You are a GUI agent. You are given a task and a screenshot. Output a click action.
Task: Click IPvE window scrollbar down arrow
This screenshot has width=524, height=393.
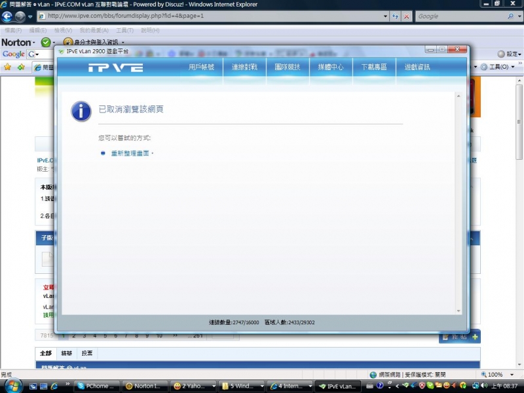point(458,310)
